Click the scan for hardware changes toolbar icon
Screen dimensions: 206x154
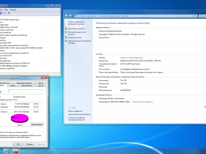pos(9,13)
